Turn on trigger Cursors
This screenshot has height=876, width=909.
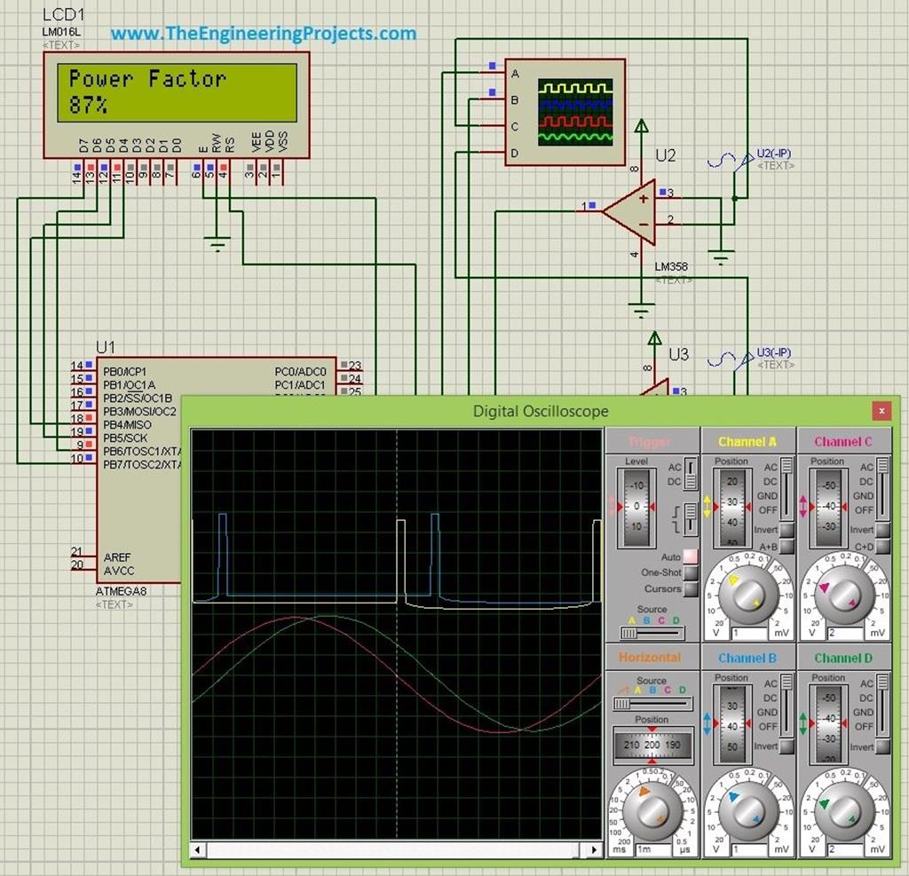pos(691,589)
